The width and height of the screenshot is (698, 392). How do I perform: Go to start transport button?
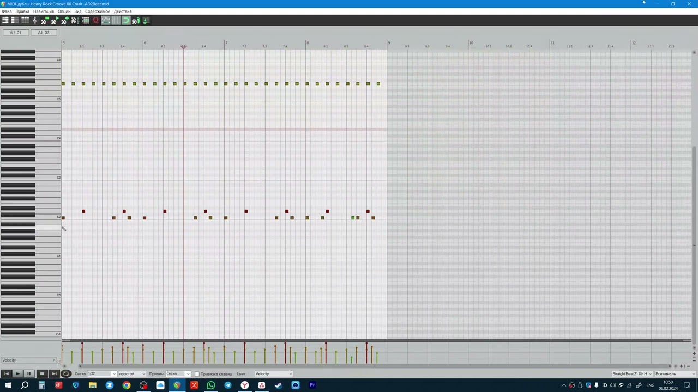6,373
